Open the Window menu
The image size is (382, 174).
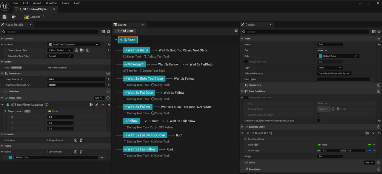coord(51,3)
